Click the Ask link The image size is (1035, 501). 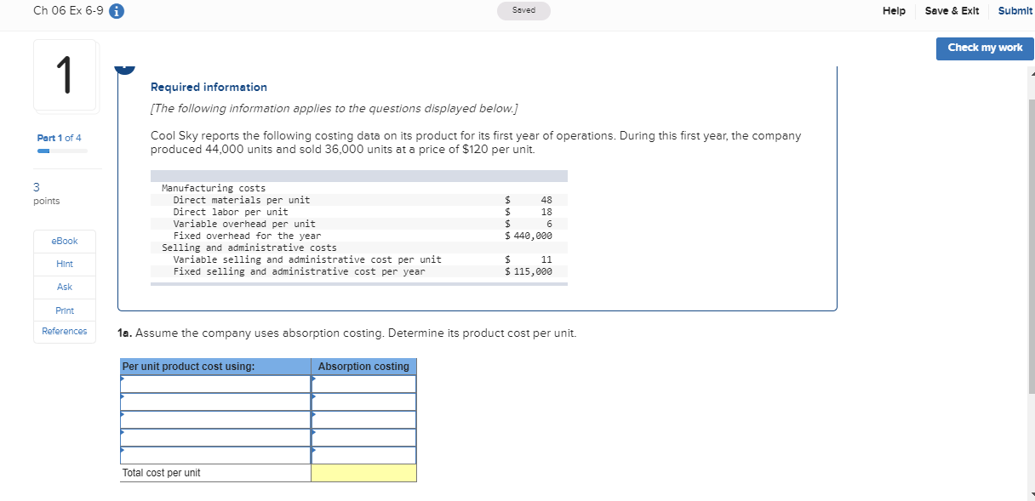(x=64, y=287)
